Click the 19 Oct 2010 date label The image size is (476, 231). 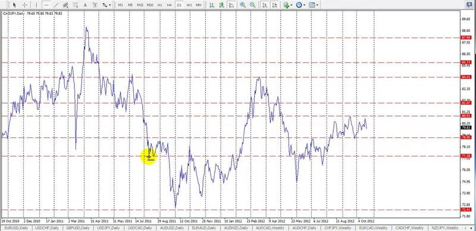click(10, 221)
